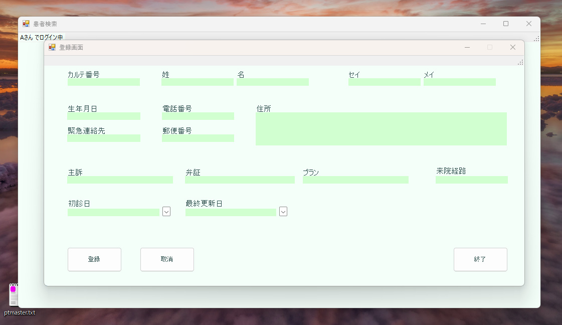Click the カルテ番号 input field
The height and width of the screenshot is (325, 562).
[x=103, y=82]
